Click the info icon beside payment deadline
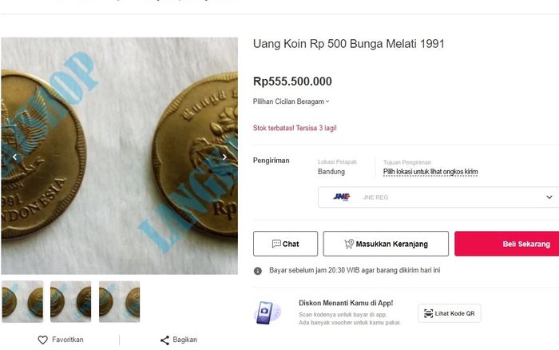The width and height of the screenshot is (559, 350). (x=258, y=271)
